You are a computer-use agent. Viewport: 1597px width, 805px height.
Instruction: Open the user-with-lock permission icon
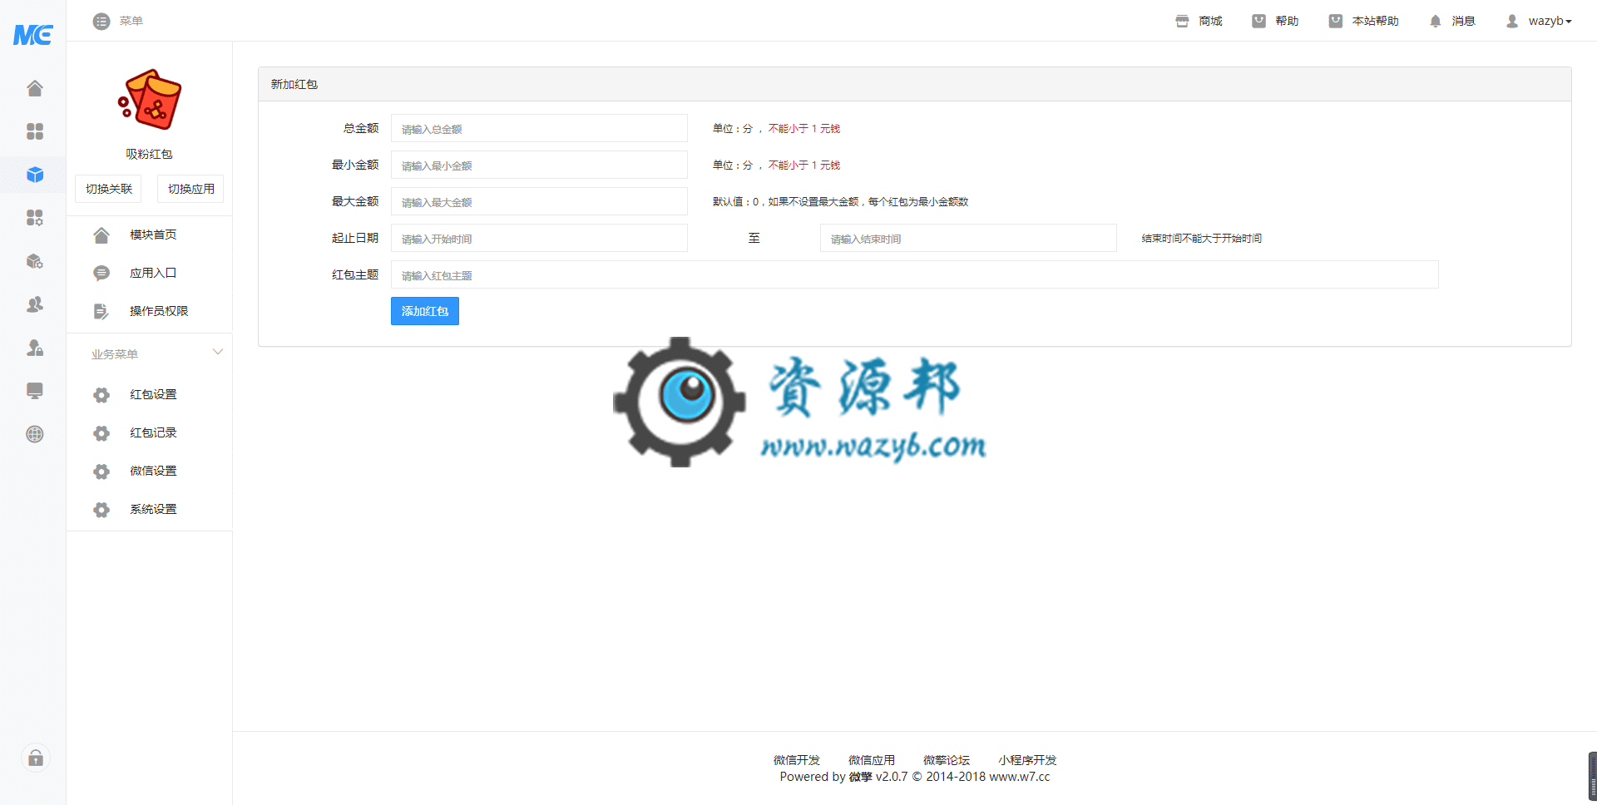click(x=35, y=348)
